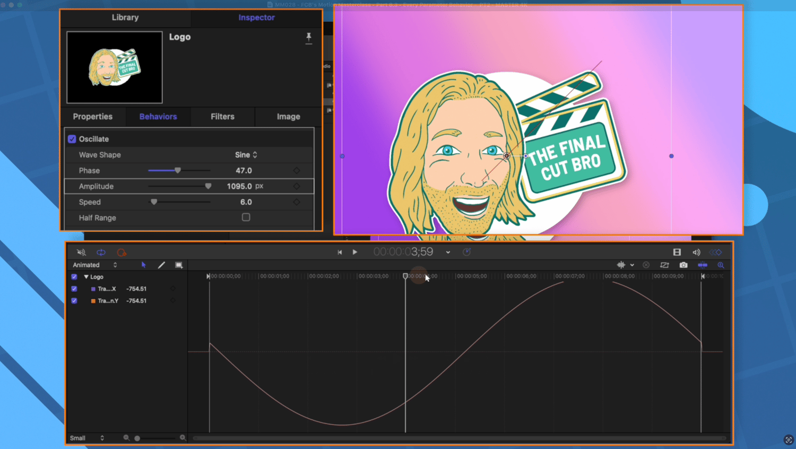Show the Audio Timeline speaker icon
The width and height of the screenshot is (796, 449).
696,252
